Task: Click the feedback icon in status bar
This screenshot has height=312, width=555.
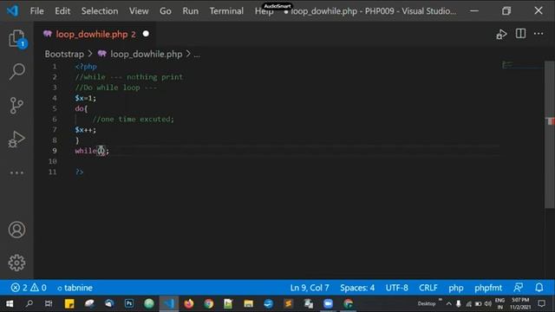Action: click(519, 288)
